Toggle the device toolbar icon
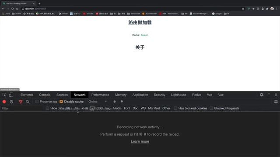 pyautogui.click(x=11, y=95)
